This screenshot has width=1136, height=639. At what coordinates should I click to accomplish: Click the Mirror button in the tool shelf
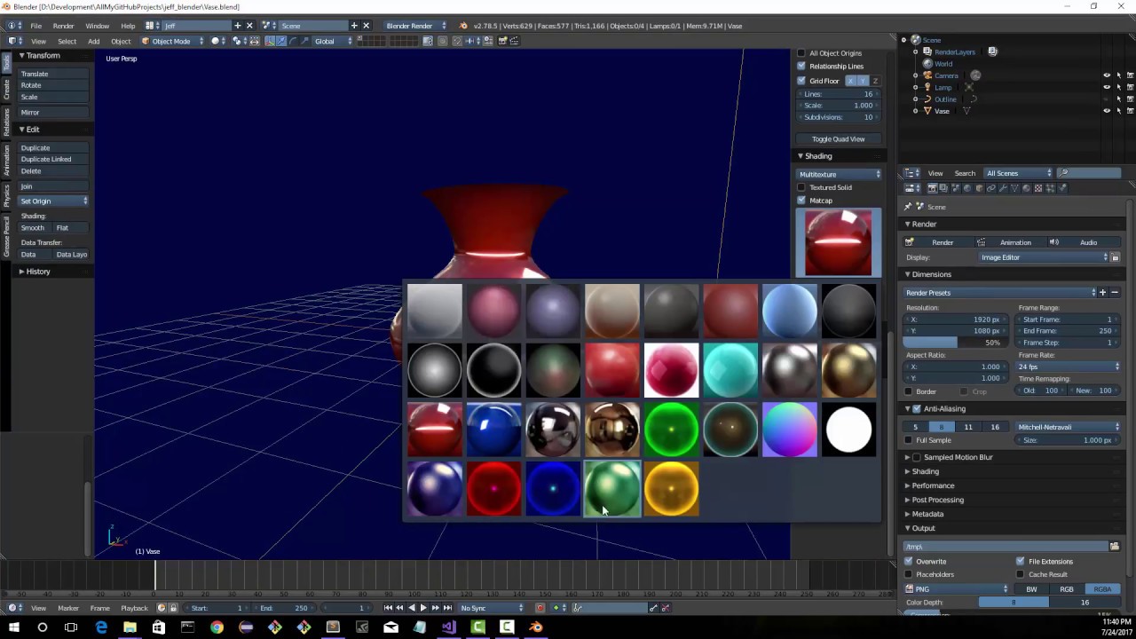54,113
